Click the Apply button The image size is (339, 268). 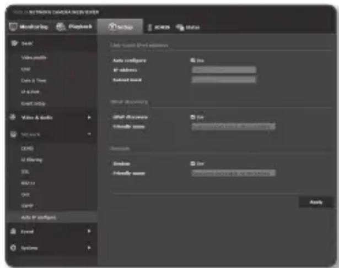(x=316, y=202)
